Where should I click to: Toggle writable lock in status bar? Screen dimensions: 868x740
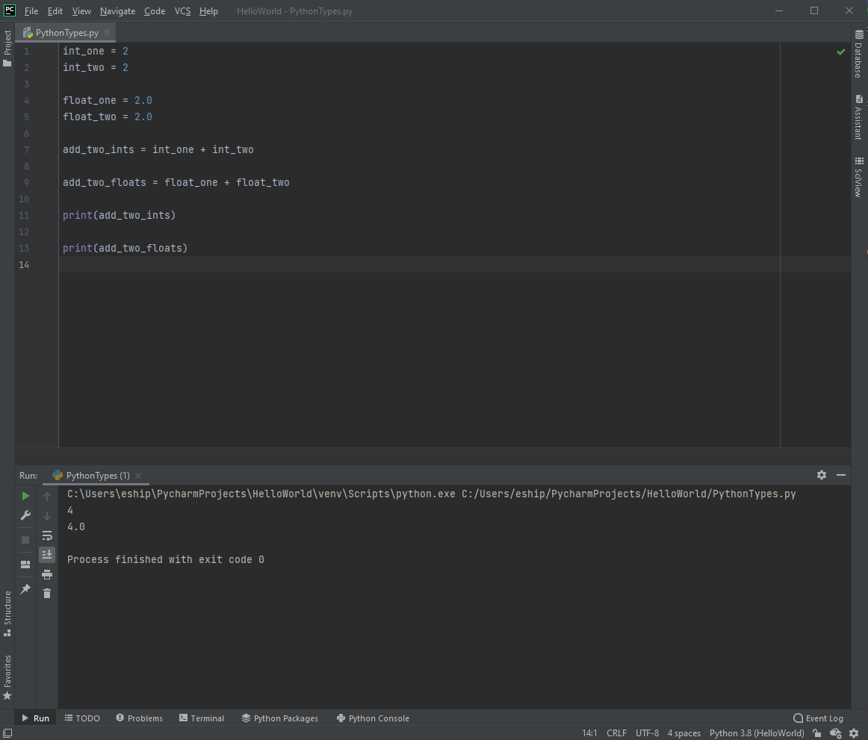[x=816, y=733]
